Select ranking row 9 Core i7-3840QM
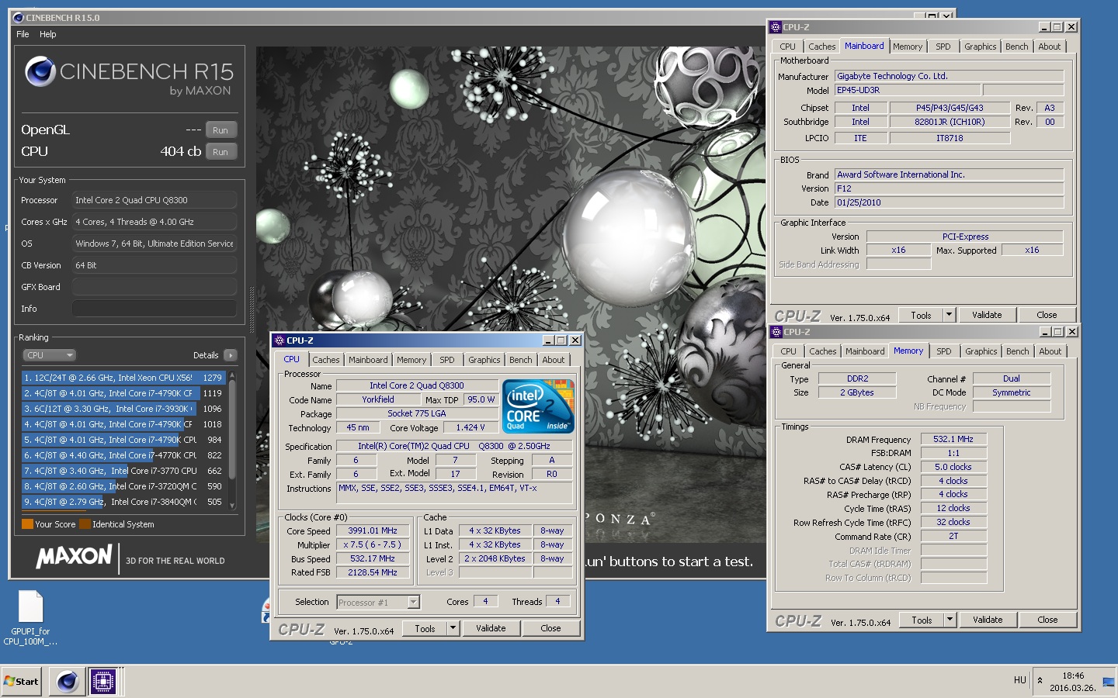Viewport: 1118px width, 698px height. 123,502
